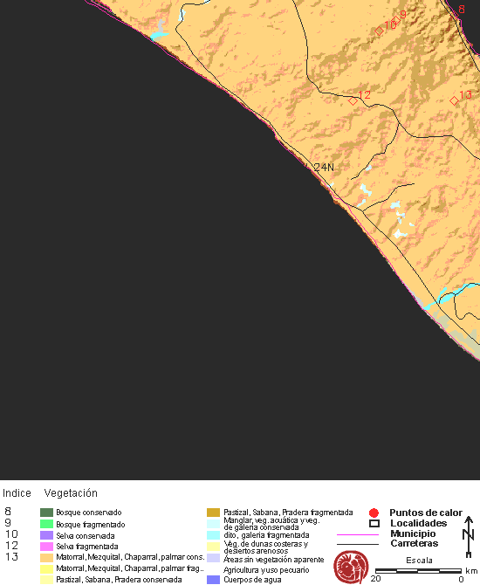Screen dimensions: 480x585
Task: Click heat point marker number 12
Action: pyautogui.click(x=353, y=100)
